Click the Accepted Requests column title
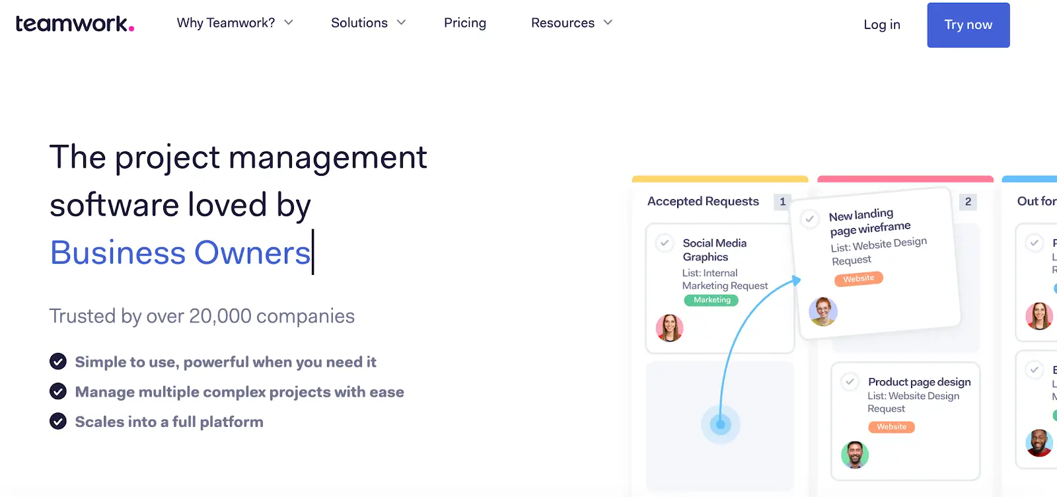 click(x=703, y=202)
